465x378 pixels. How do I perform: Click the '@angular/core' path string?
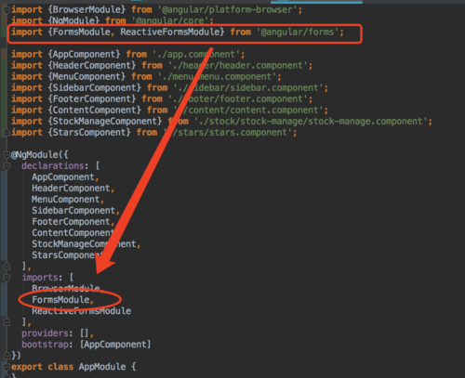[x=170, y=20]
